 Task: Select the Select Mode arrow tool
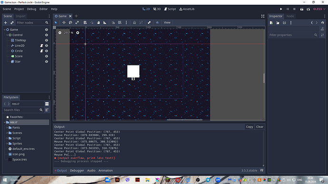coord(56,23)
